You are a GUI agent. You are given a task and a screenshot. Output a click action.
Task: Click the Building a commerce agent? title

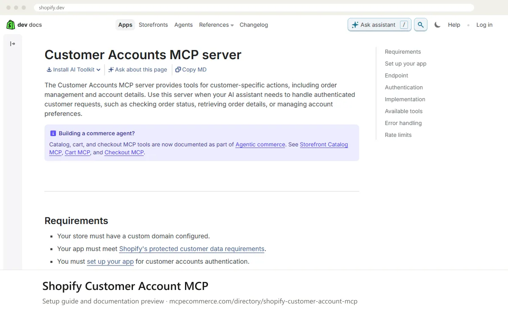click(x=97, y=134)
